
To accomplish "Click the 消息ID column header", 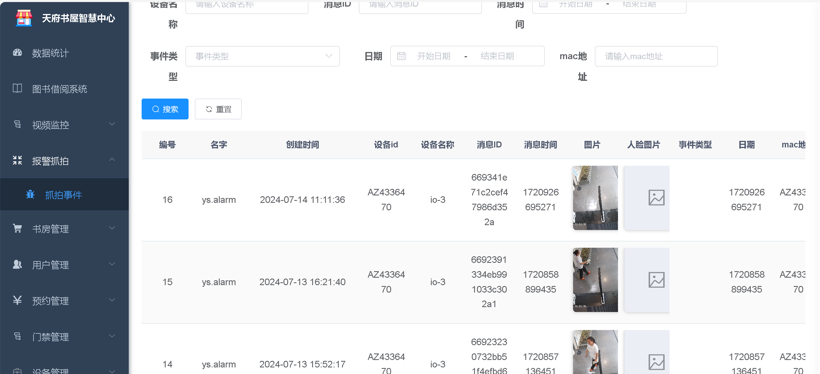I will click(x=489, y=145).
